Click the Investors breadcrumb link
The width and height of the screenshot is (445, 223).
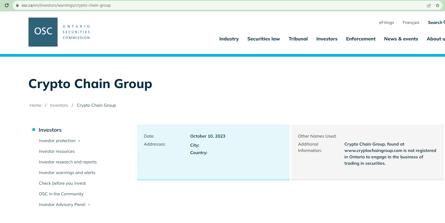pyautogui.click(x=59, y=105)
